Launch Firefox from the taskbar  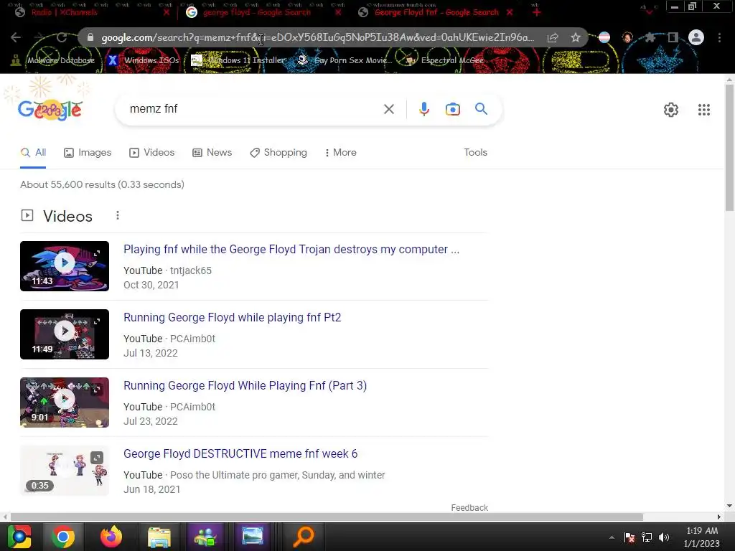[111, 537]
